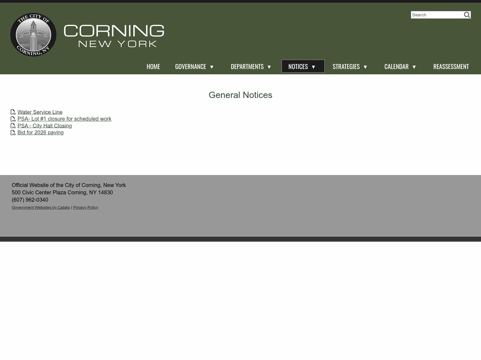Open the Strategies menu

pyautogui.click(x=346, y=66)
